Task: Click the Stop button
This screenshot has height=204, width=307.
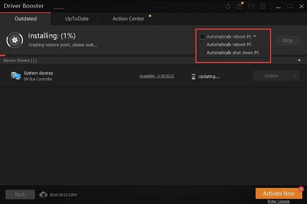Action: (287, 41)
